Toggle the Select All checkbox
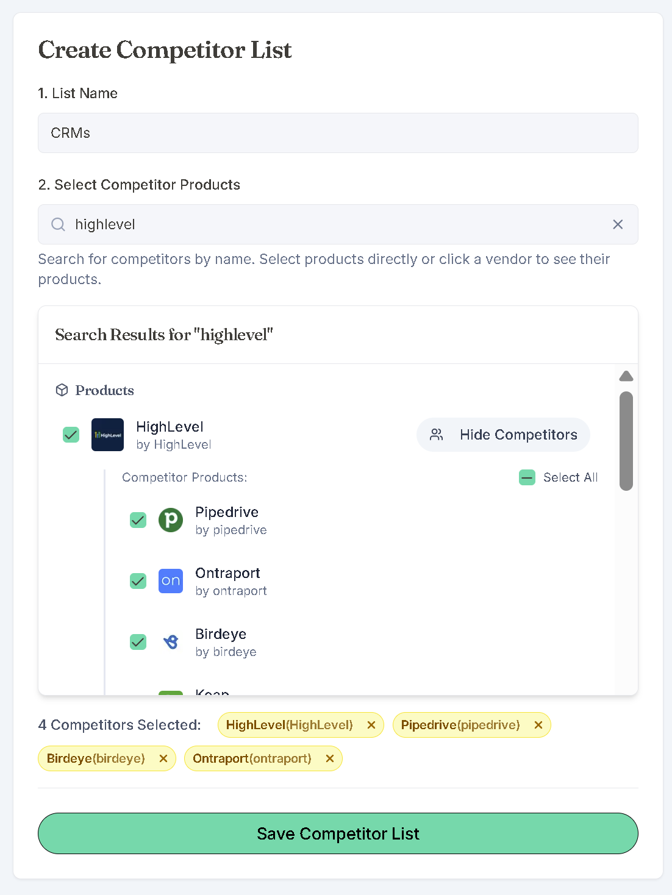The width and height of the screenshot is (672, 895). tap(527, 477)
